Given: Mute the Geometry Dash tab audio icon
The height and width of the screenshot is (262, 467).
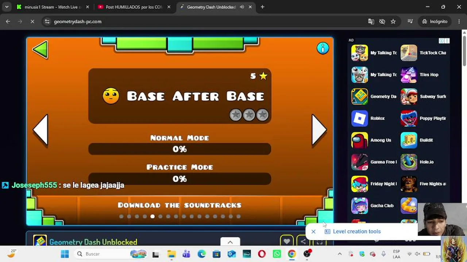Looking at the screenshot, I should tap(242, 7).
